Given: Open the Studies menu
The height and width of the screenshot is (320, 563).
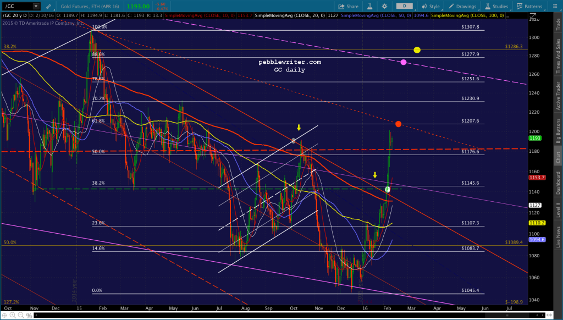Looking at the screenshot, I should pyautogui.click(x=496, y=7).
